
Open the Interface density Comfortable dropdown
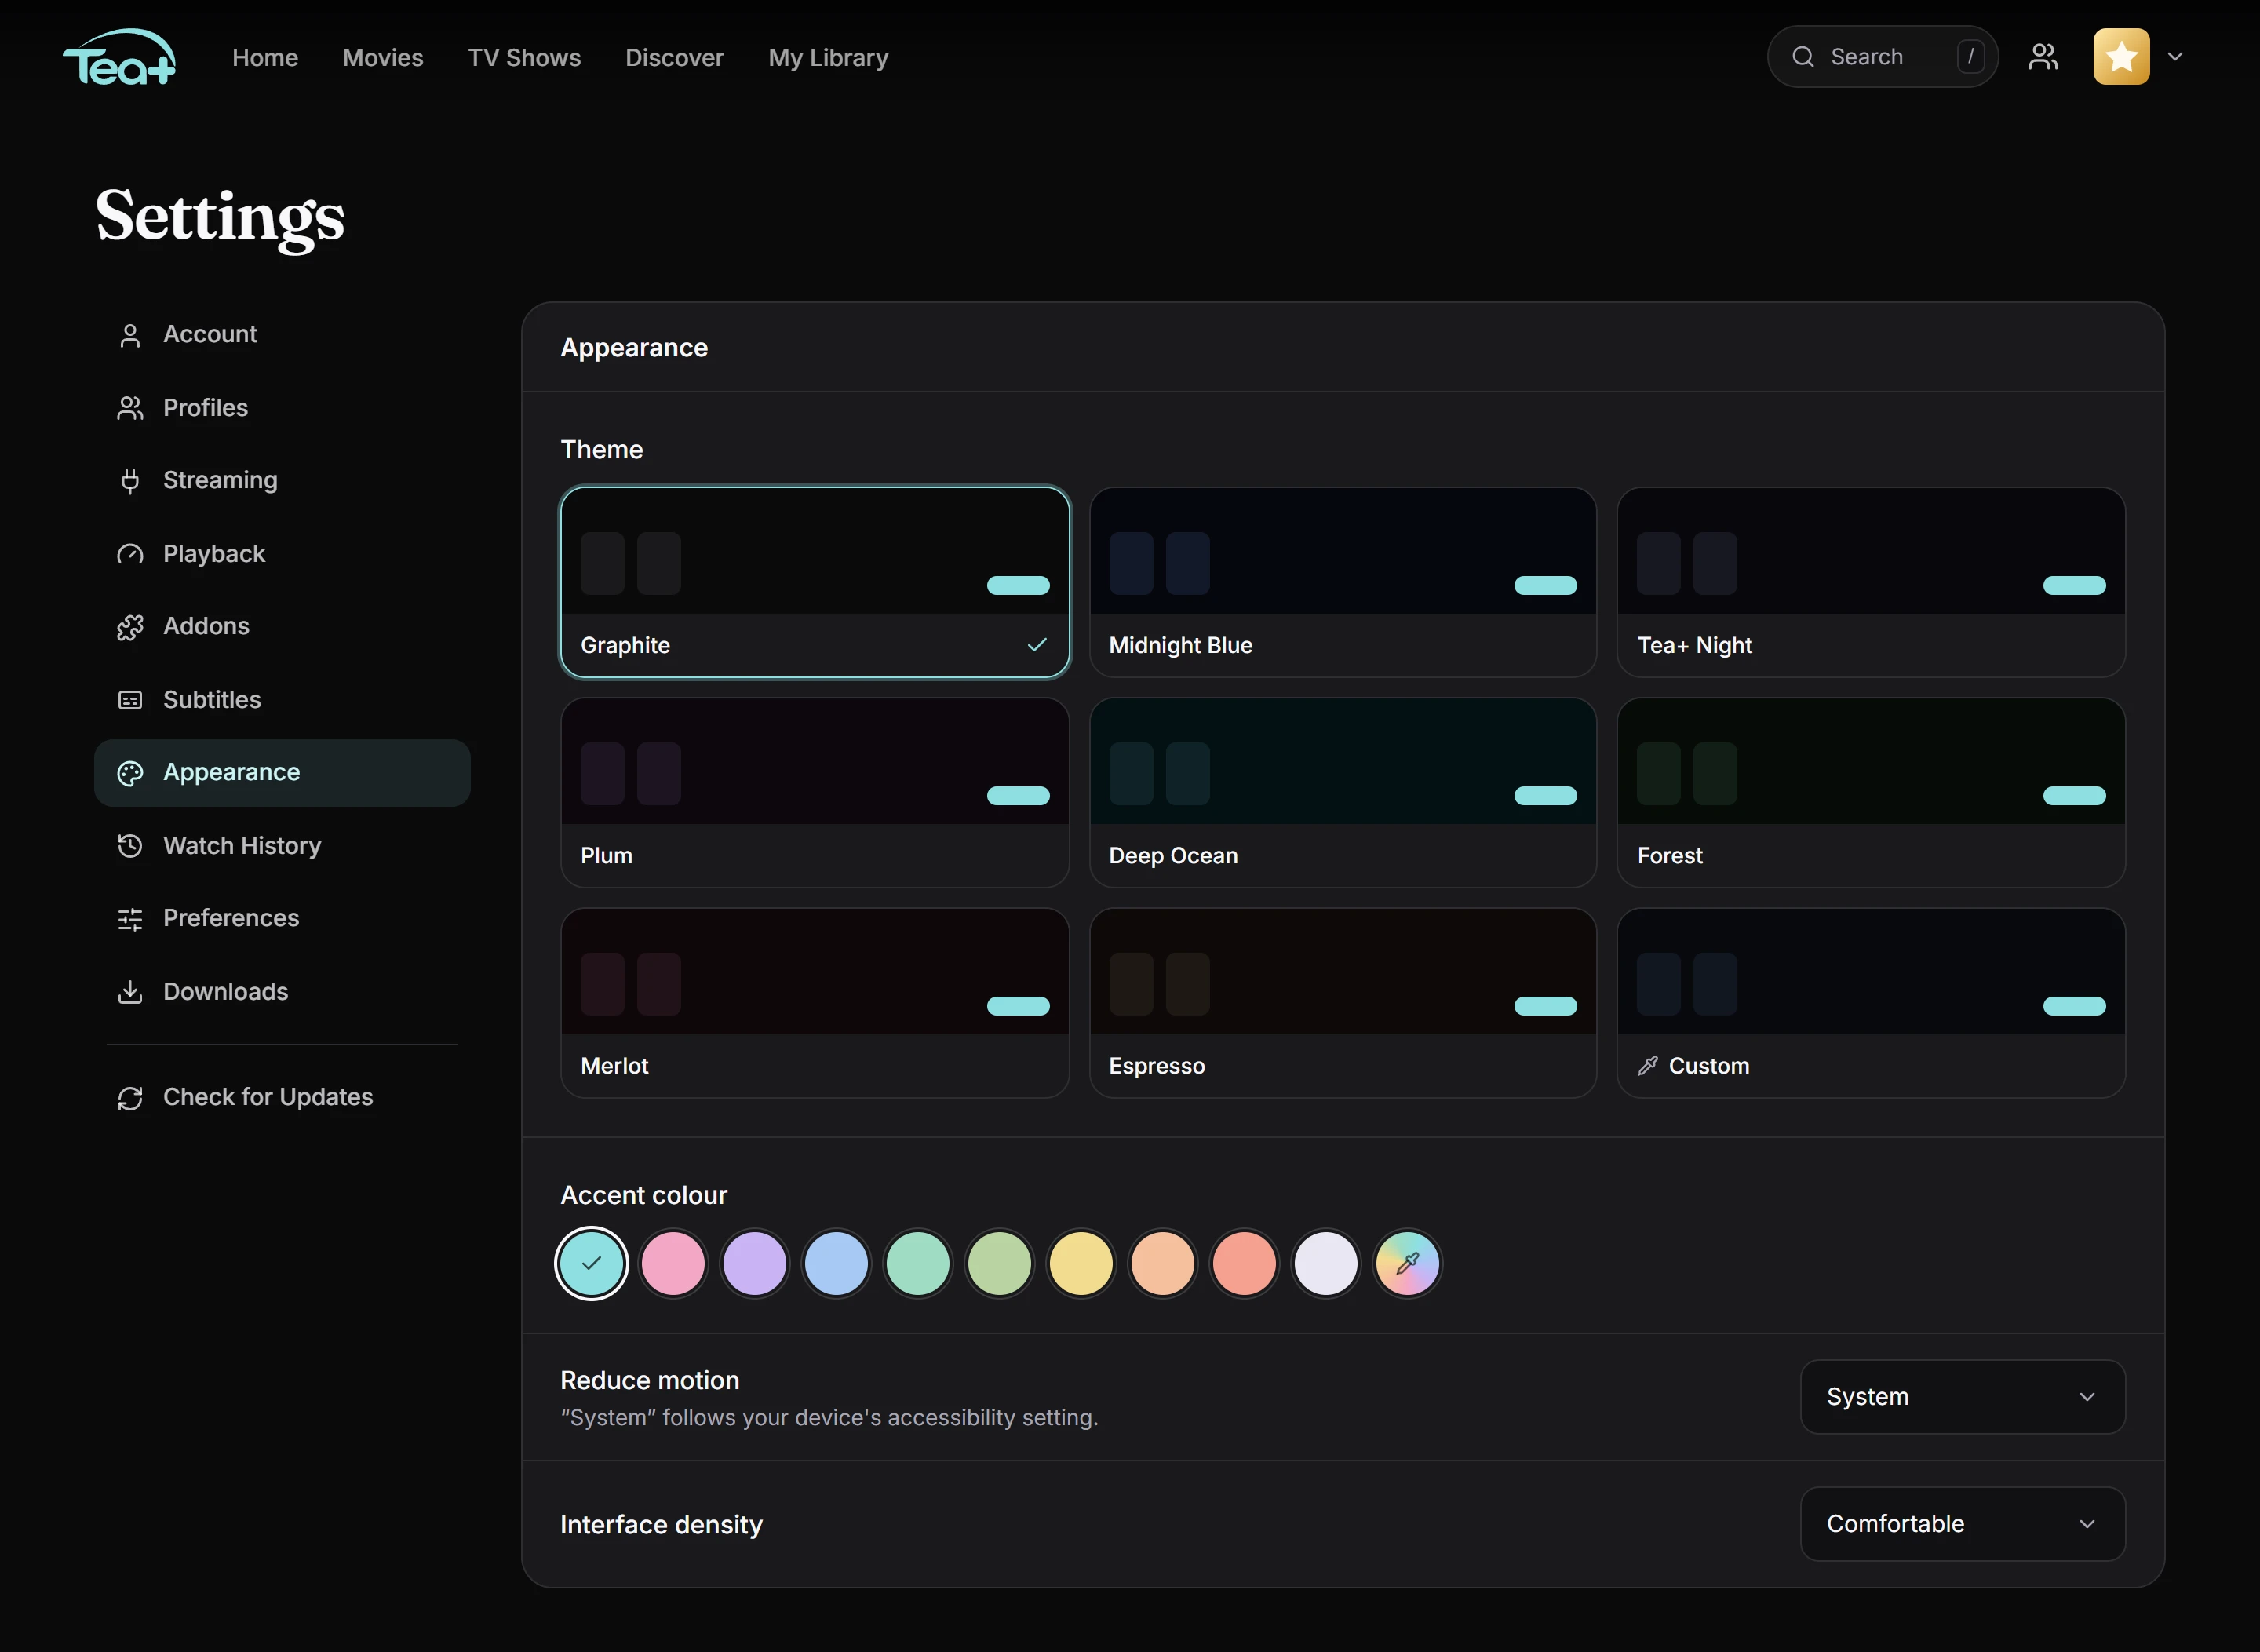tap(1962, 1524)
